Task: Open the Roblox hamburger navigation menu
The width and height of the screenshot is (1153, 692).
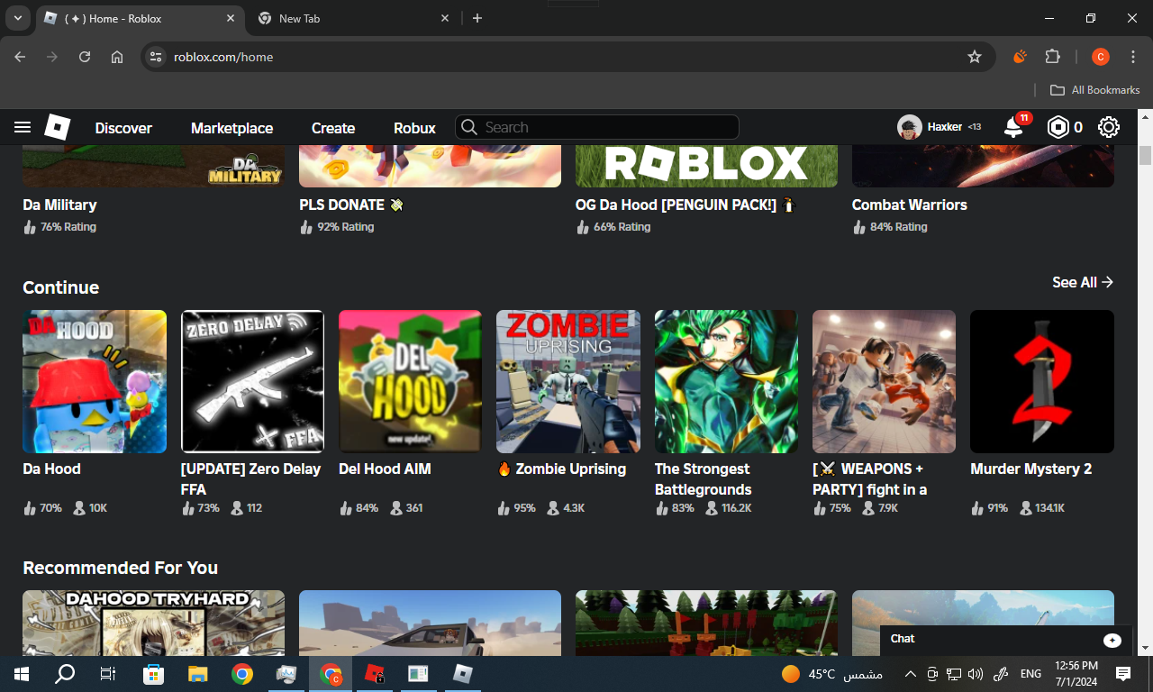Action: (x=23, y=127)
